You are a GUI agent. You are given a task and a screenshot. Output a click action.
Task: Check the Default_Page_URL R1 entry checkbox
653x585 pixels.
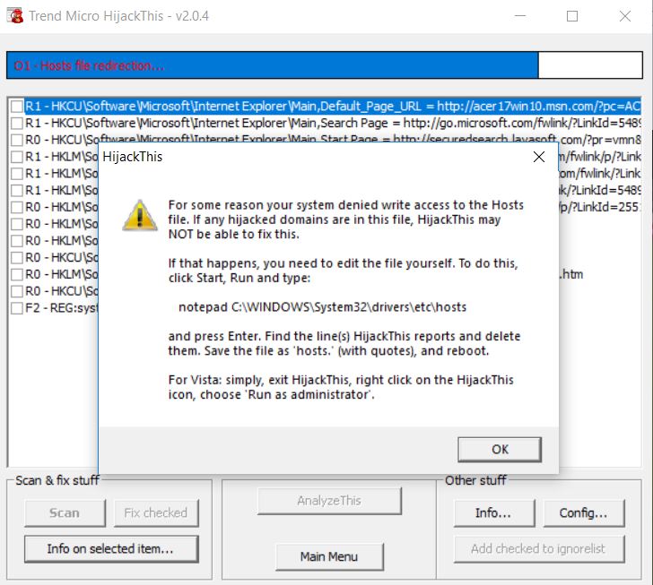[x=17, y=106]
